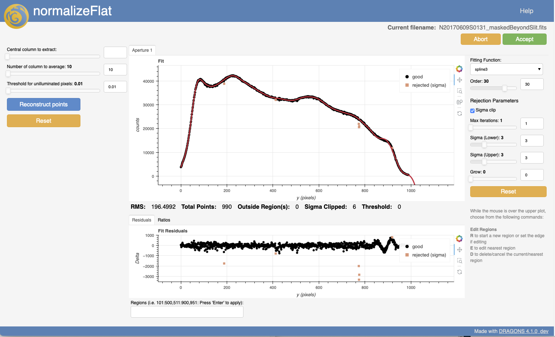This screenshot has width=555, height=337.
Task: Reset the Fit Residuals plot view
Action: click(x=460, y=272)
